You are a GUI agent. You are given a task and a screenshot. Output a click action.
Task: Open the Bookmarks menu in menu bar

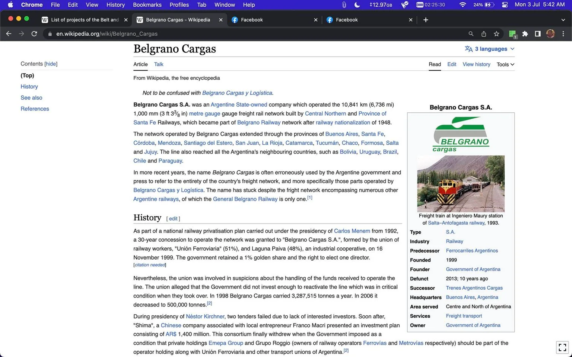[x=147, y=5]
